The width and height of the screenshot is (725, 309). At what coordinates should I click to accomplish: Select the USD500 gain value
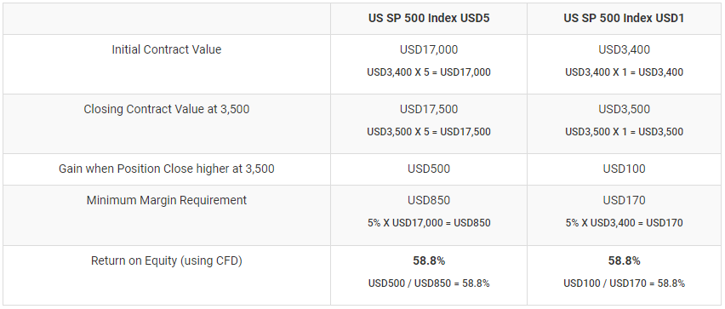tap(429, 169)
